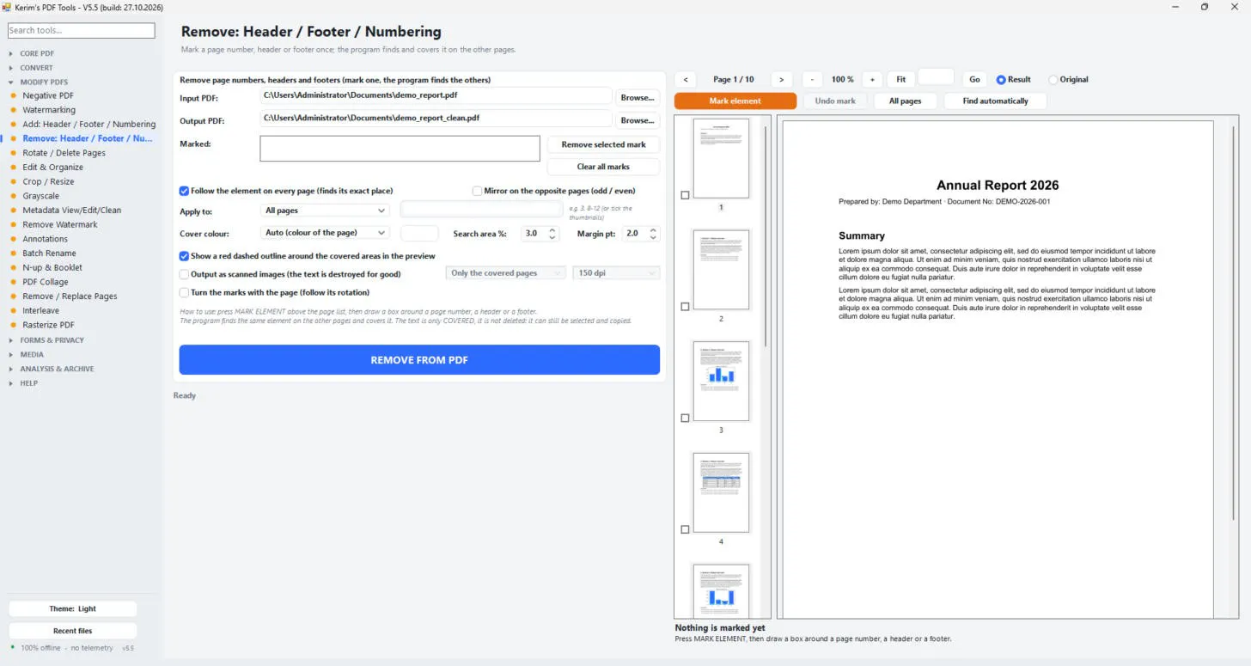Image resolution: width=1251 pixels, height=666 pixels.
Task: Toggle the Theme: Light button
Action: point(72,608)
